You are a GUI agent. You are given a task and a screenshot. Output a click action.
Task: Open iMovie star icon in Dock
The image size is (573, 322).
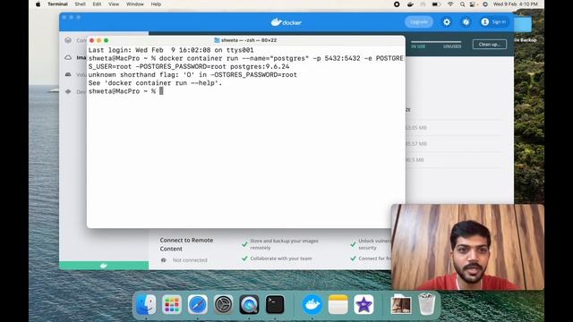(363, 304)
